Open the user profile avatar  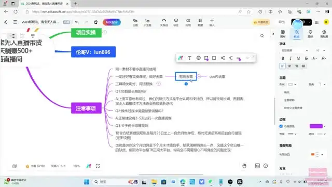click(326, 22)
